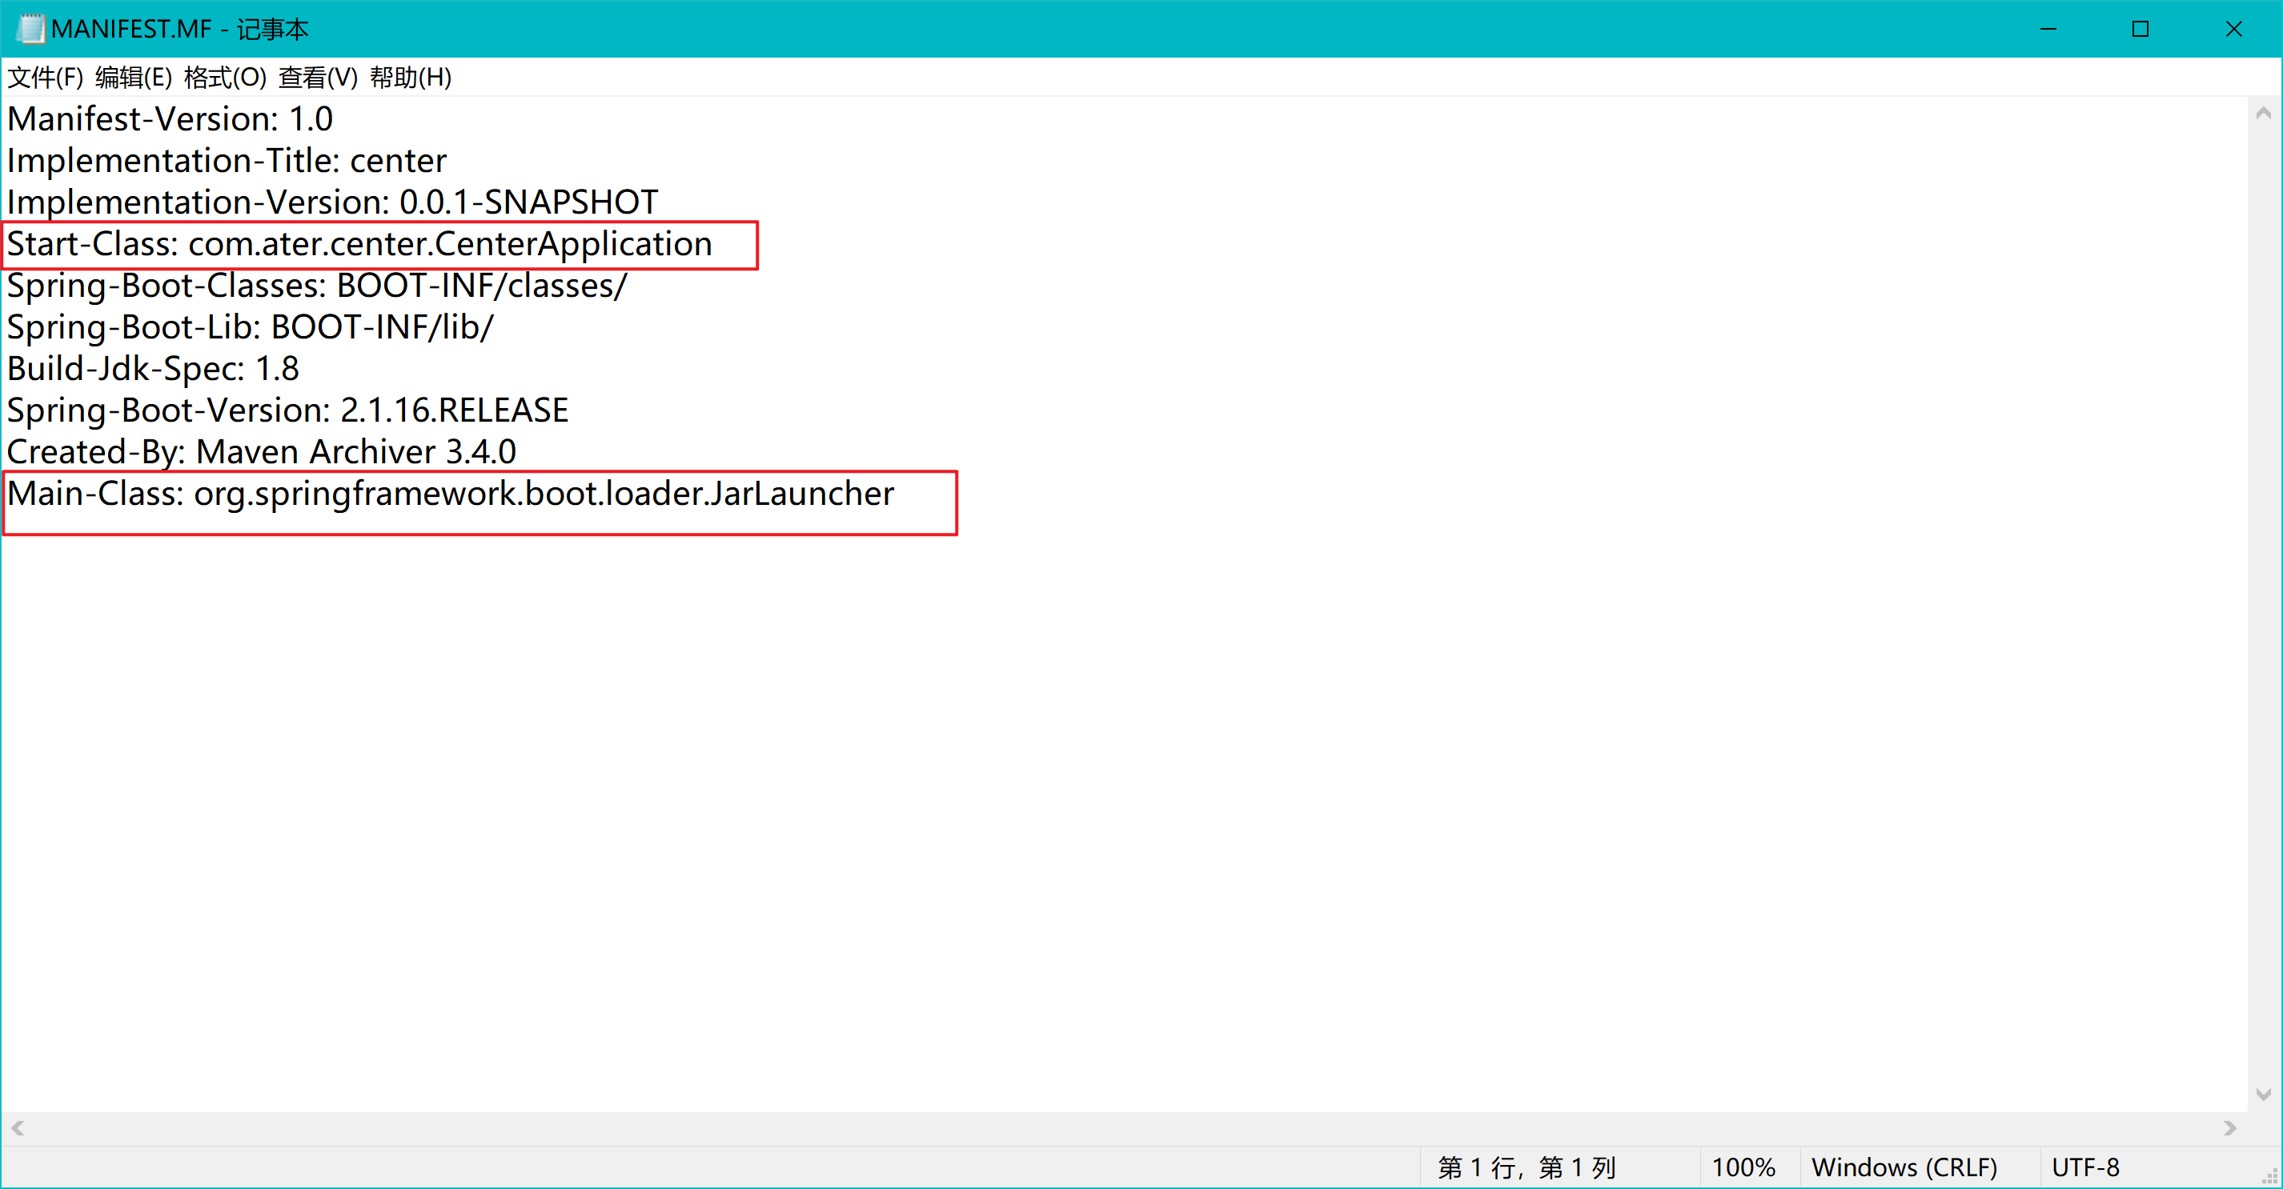Viewport: 2283px width, 1189px height.
Task: Open the 格式(O) menu
Action: point(224,78)
